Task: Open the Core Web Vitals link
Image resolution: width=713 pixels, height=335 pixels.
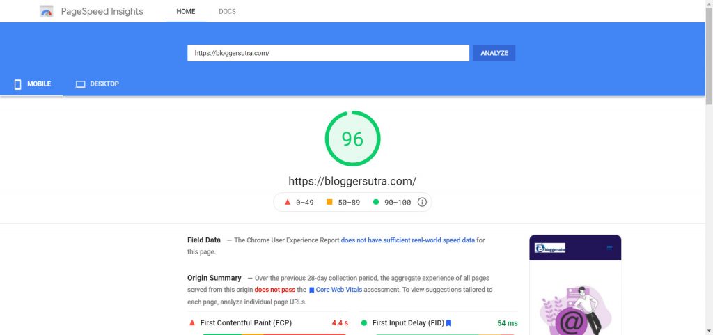Action: coord(339,290)
